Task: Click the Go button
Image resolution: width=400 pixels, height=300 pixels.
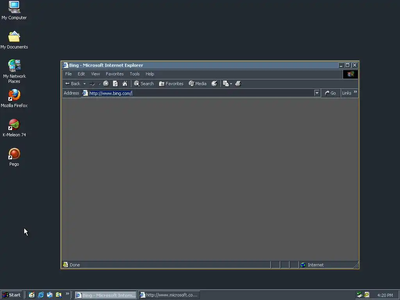Action: tap(330, 93)
